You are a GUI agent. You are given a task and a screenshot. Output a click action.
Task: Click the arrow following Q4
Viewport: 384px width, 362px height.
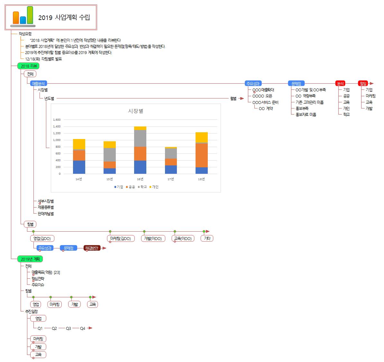[90, 328]
